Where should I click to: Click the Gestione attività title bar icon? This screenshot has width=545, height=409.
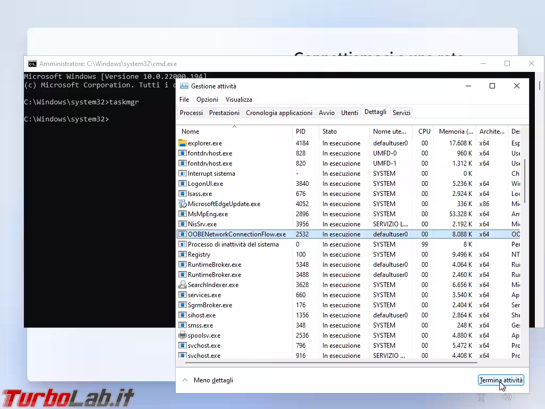(x=184, y=86)
